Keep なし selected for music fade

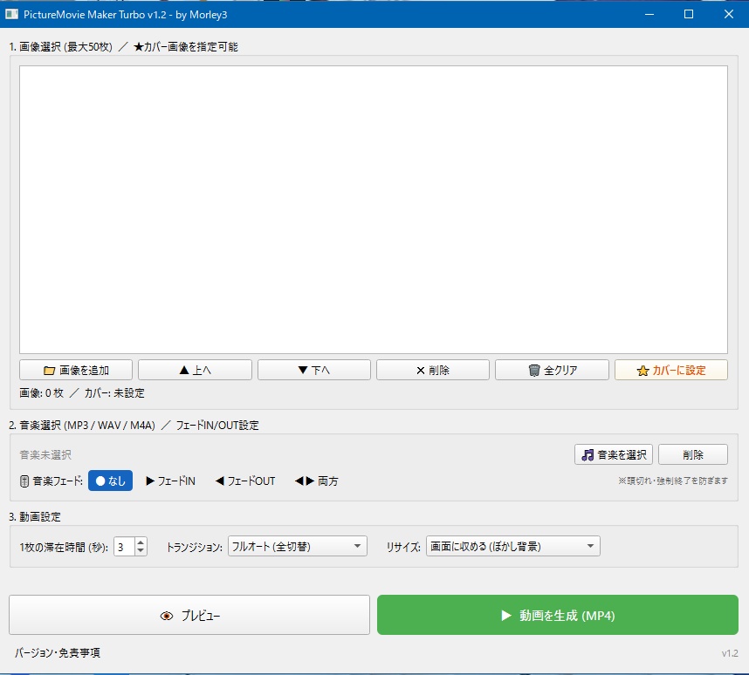click(x=109, y=481)
